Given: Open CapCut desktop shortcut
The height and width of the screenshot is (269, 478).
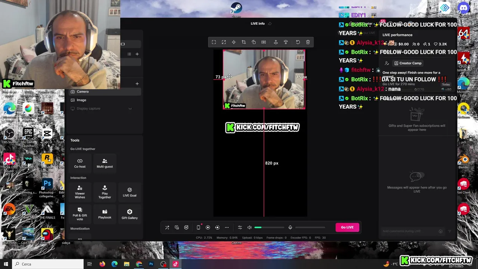Looking at the screenshot, I should coord(47,136).
